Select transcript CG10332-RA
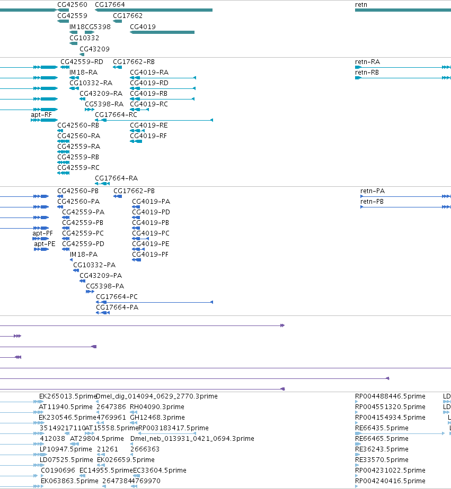 91,83
